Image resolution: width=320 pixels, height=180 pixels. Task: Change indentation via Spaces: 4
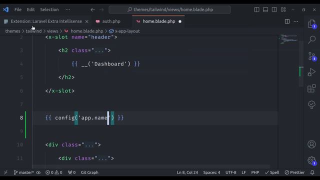pyautogui.click(x=211, y=172)
